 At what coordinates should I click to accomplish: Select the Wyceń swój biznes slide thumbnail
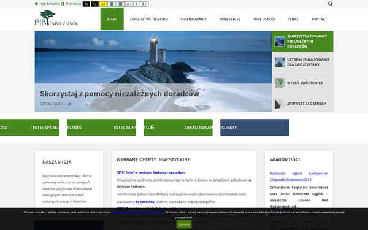(x=302, y=83)
